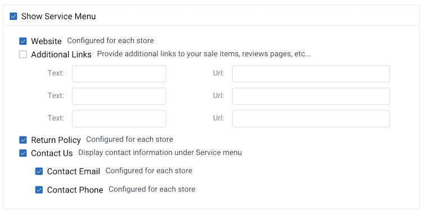Click the "Website" label text
Image resolution: width=421 pixels, height=211 pixels.
tap(46, 41)
